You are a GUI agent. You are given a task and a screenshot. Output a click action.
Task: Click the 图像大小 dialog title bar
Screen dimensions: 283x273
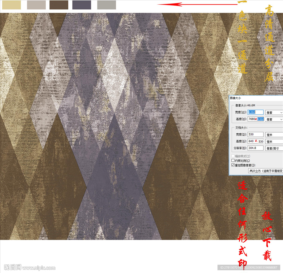[256, 98]
